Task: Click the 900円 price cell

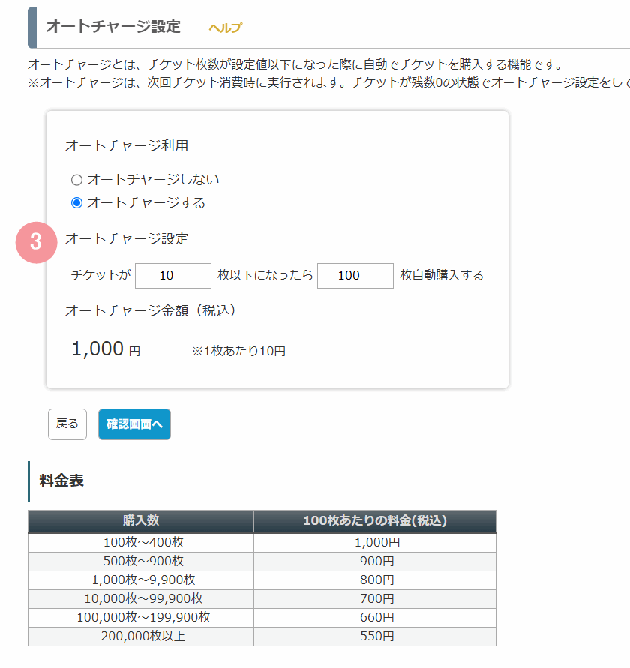Action: [375, 562]
